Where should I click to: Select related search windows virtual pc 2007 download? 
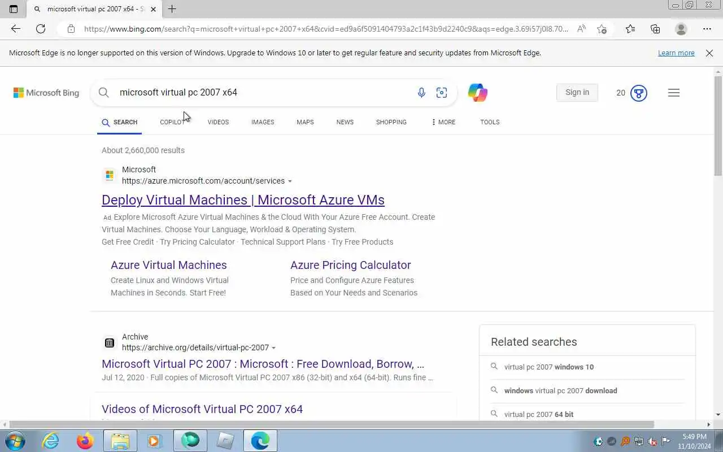point(560,391)
